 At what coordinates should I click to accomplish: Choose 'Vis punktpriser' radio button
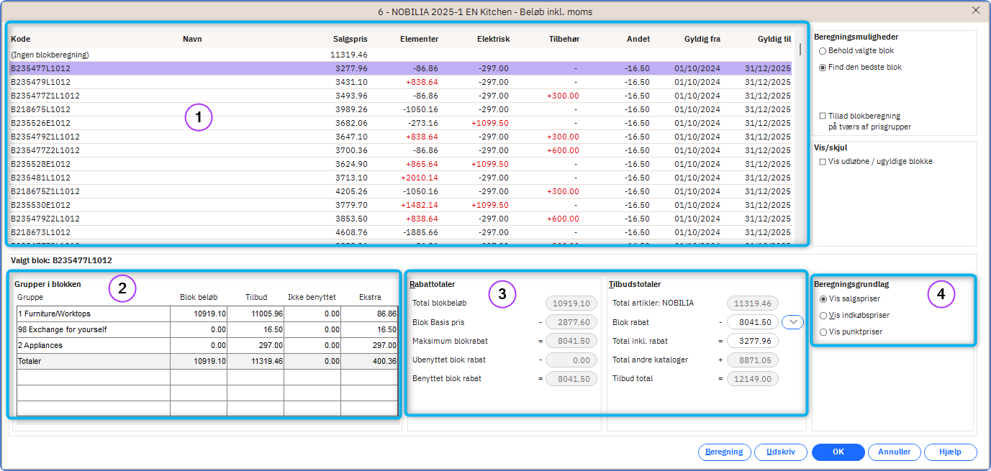pyautogui.click(x=824, y=332)
